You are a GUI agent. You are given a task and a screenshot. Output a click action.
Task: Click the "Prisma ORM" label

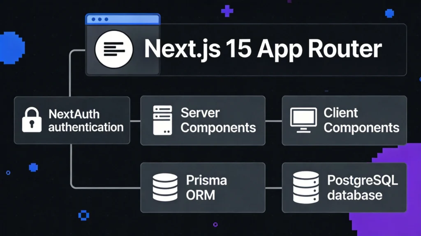coord(206,188)
